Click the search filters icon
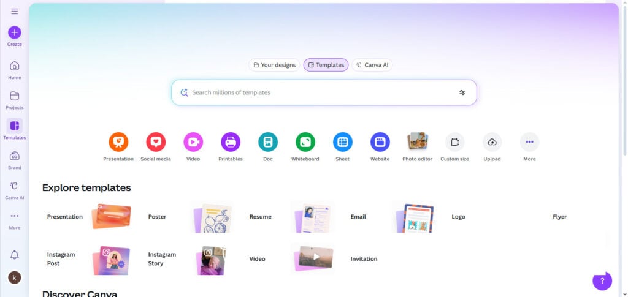This screenshot has width=628, height=297. tap(462, 92)
